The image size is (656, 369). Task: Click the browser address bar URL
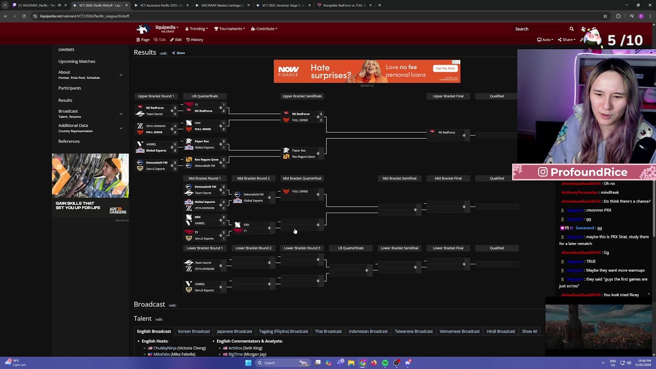tap(85, 16)
